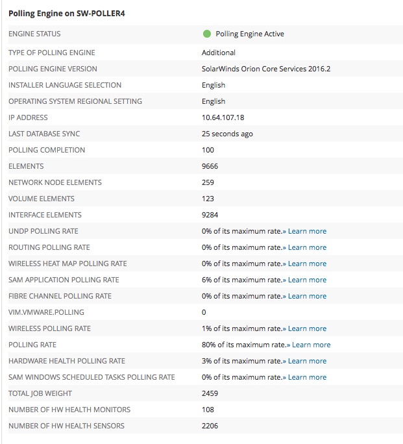
Task: Click the 6% of its maximum rate text
Action: 241,280
